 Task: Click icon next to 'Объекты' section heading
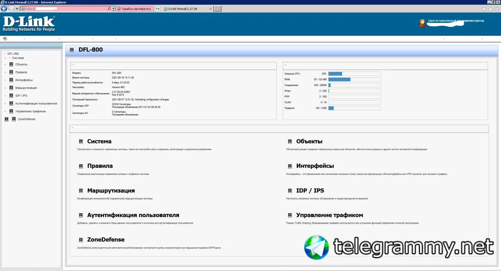[290, 142]
